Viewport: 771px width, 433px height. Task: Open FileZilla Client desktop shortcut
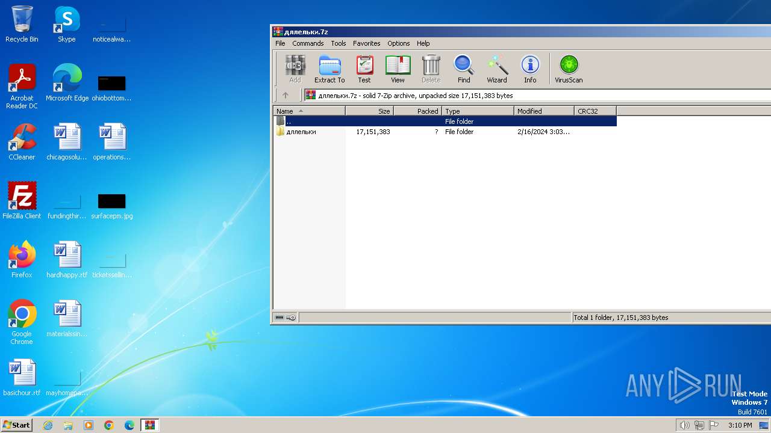pos(22,201)
